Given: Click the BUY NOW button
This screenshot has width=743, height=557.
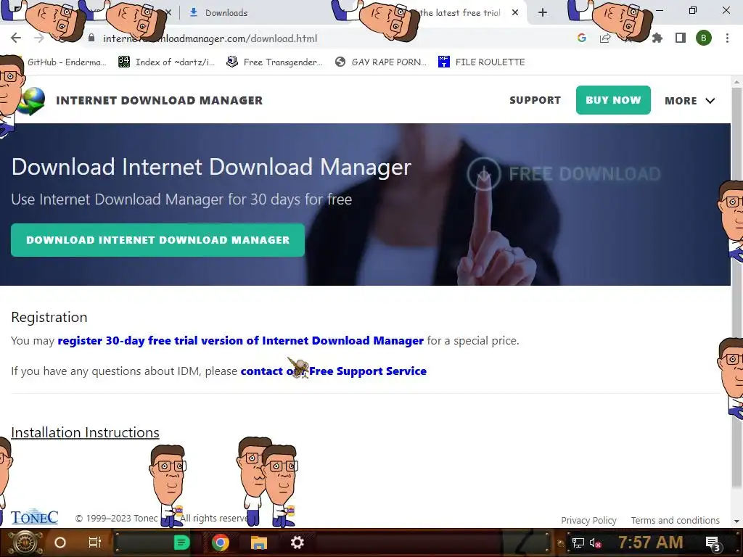Looking at the screenshot, I should click(613, 100).
